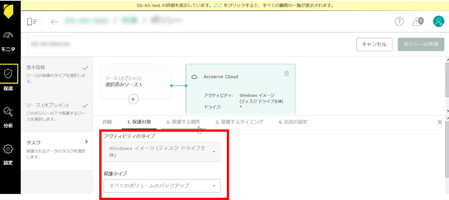This screenshot has width=449, height=200.
Task: Toggle the sidebar menu collapse icon
Action: [x=32, y=22]
